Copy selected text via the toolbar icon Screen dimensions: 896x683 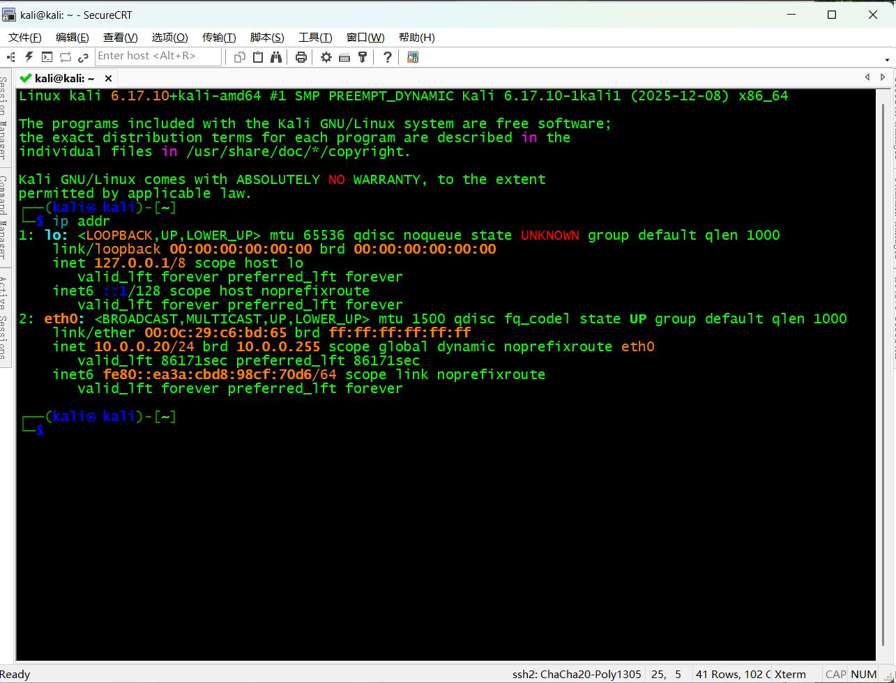(x=239, y=56)
